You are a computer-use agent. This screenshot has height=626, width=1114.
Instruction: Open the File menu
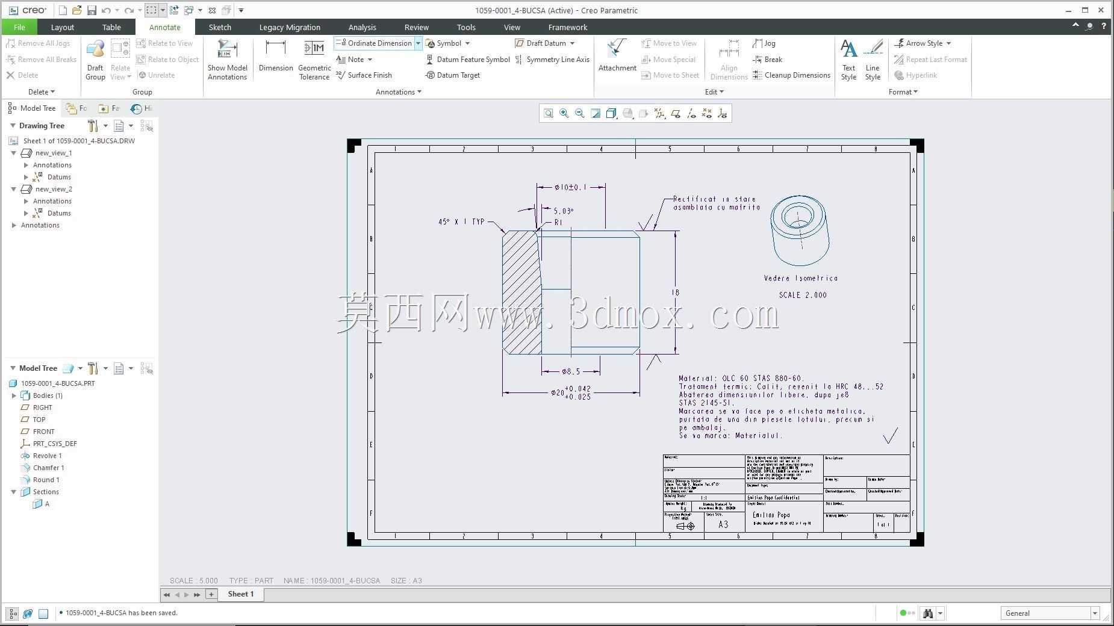tap(19, 27)
